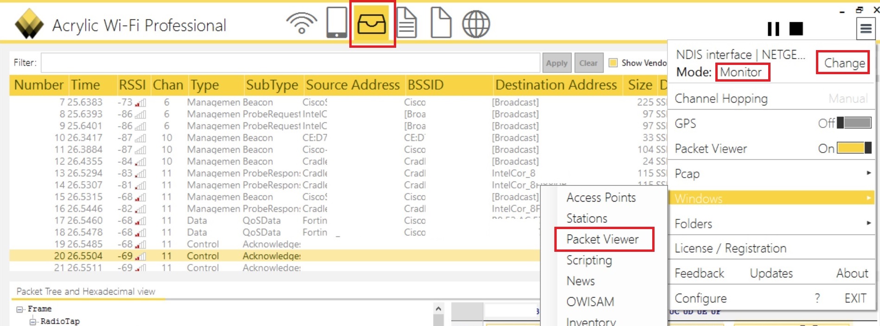Collapse the Frame tree node

[19, 309]
